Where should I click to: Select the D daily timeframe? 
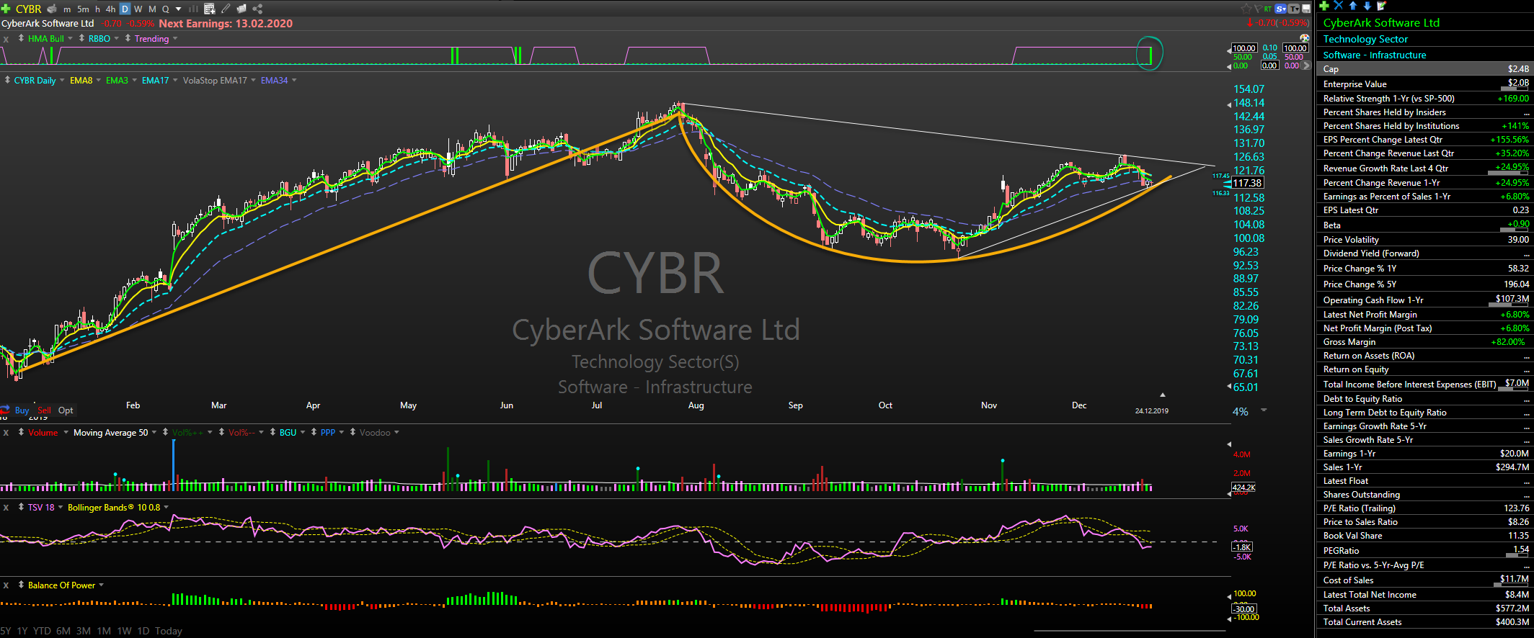(125, 9)
